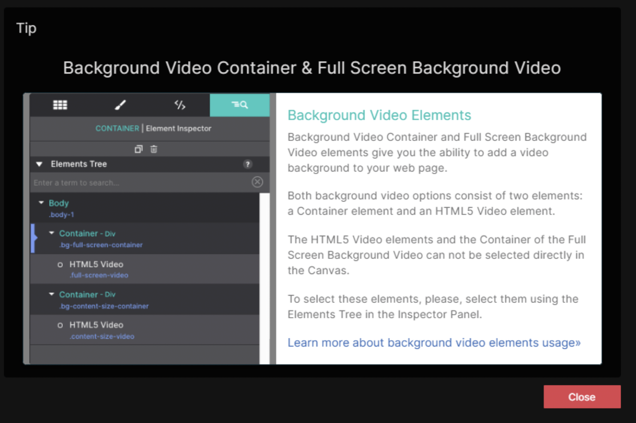Image resolution: width=636 pixels, height=423 pixels.
Task: Switch to the Element Inspector search tab
Action: tap(239, 105)
